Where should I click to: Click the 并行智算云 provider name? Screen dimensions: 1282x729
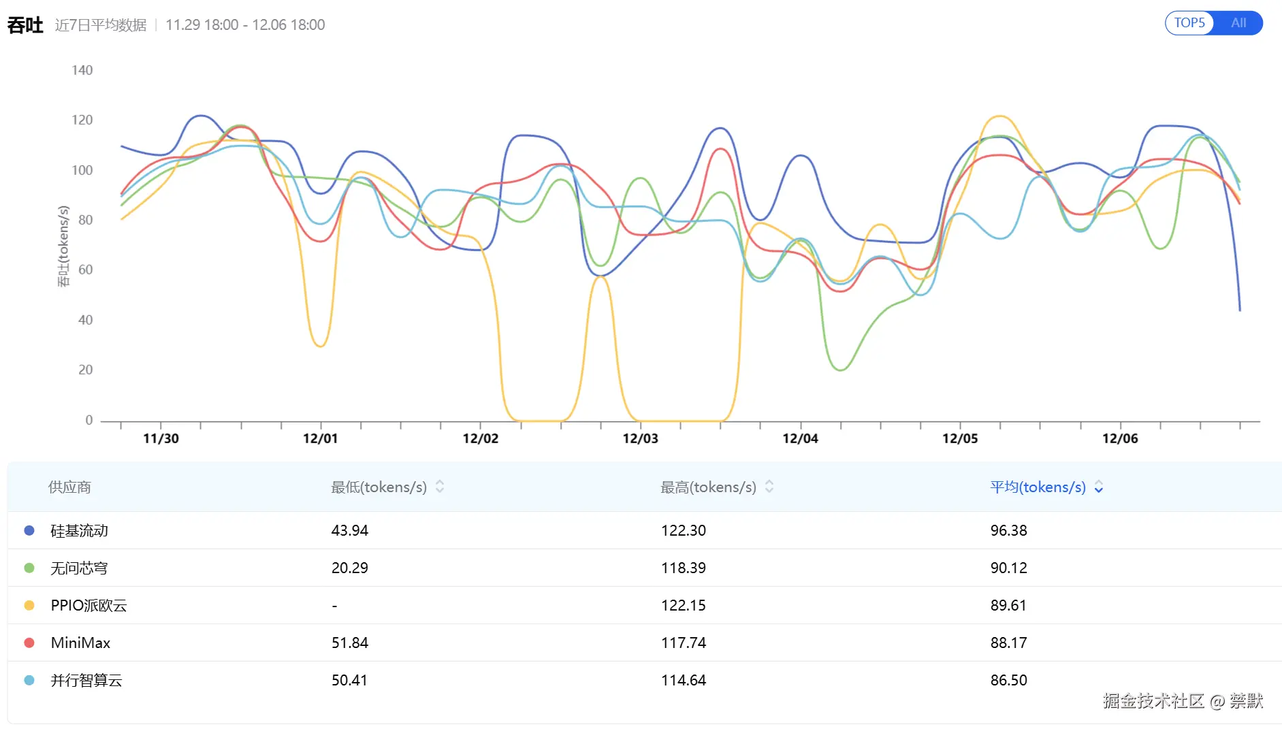[86, 680]
